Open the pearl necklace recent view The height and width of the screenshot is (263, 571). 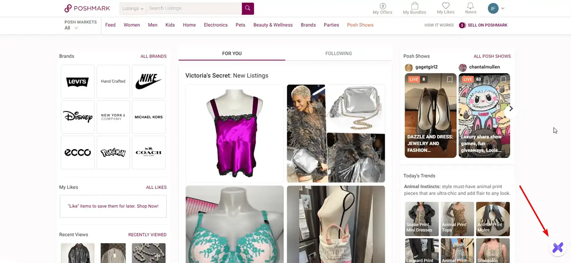148,253
